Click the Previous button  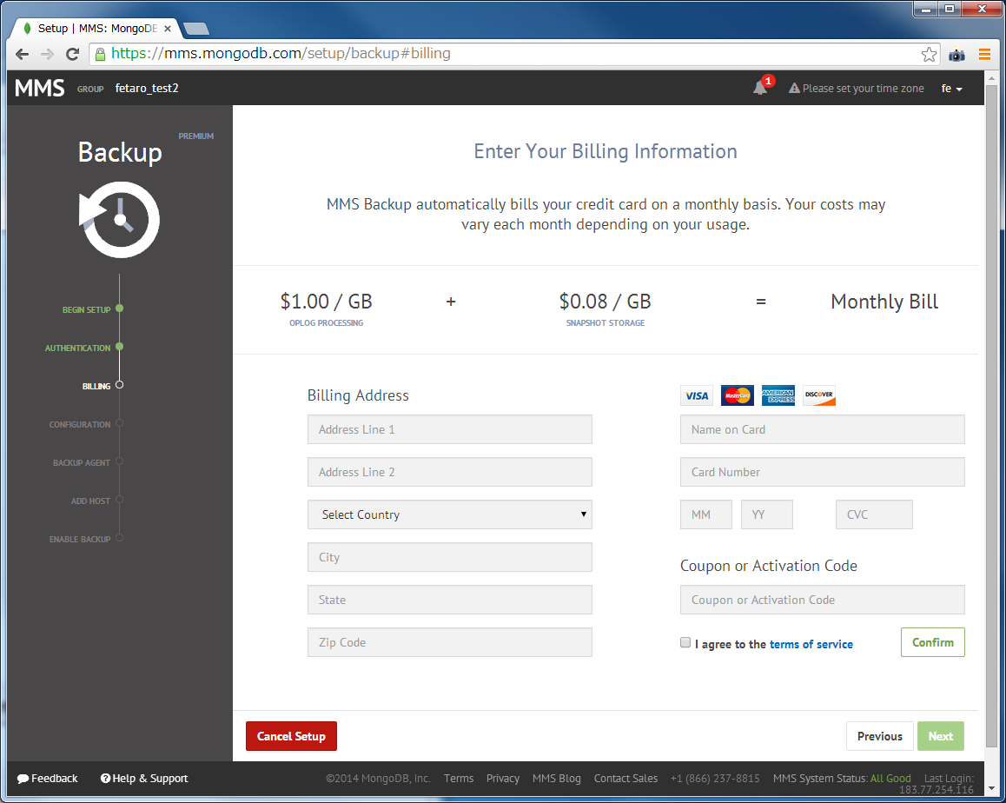point(879,736)
